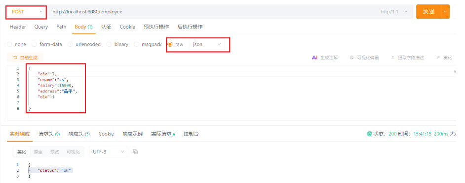Open the http/1.1 protocol dropdown
Viewport: 465px width, 183px height.
click(394, 12)
